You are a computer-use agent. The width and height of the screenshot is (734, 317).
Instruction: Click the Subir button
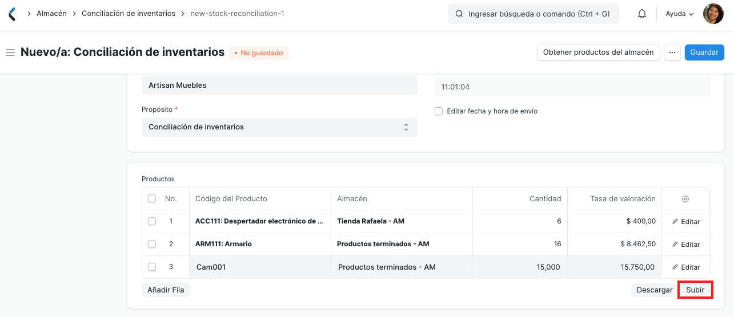pyautogui.click(x=695, y=290)
